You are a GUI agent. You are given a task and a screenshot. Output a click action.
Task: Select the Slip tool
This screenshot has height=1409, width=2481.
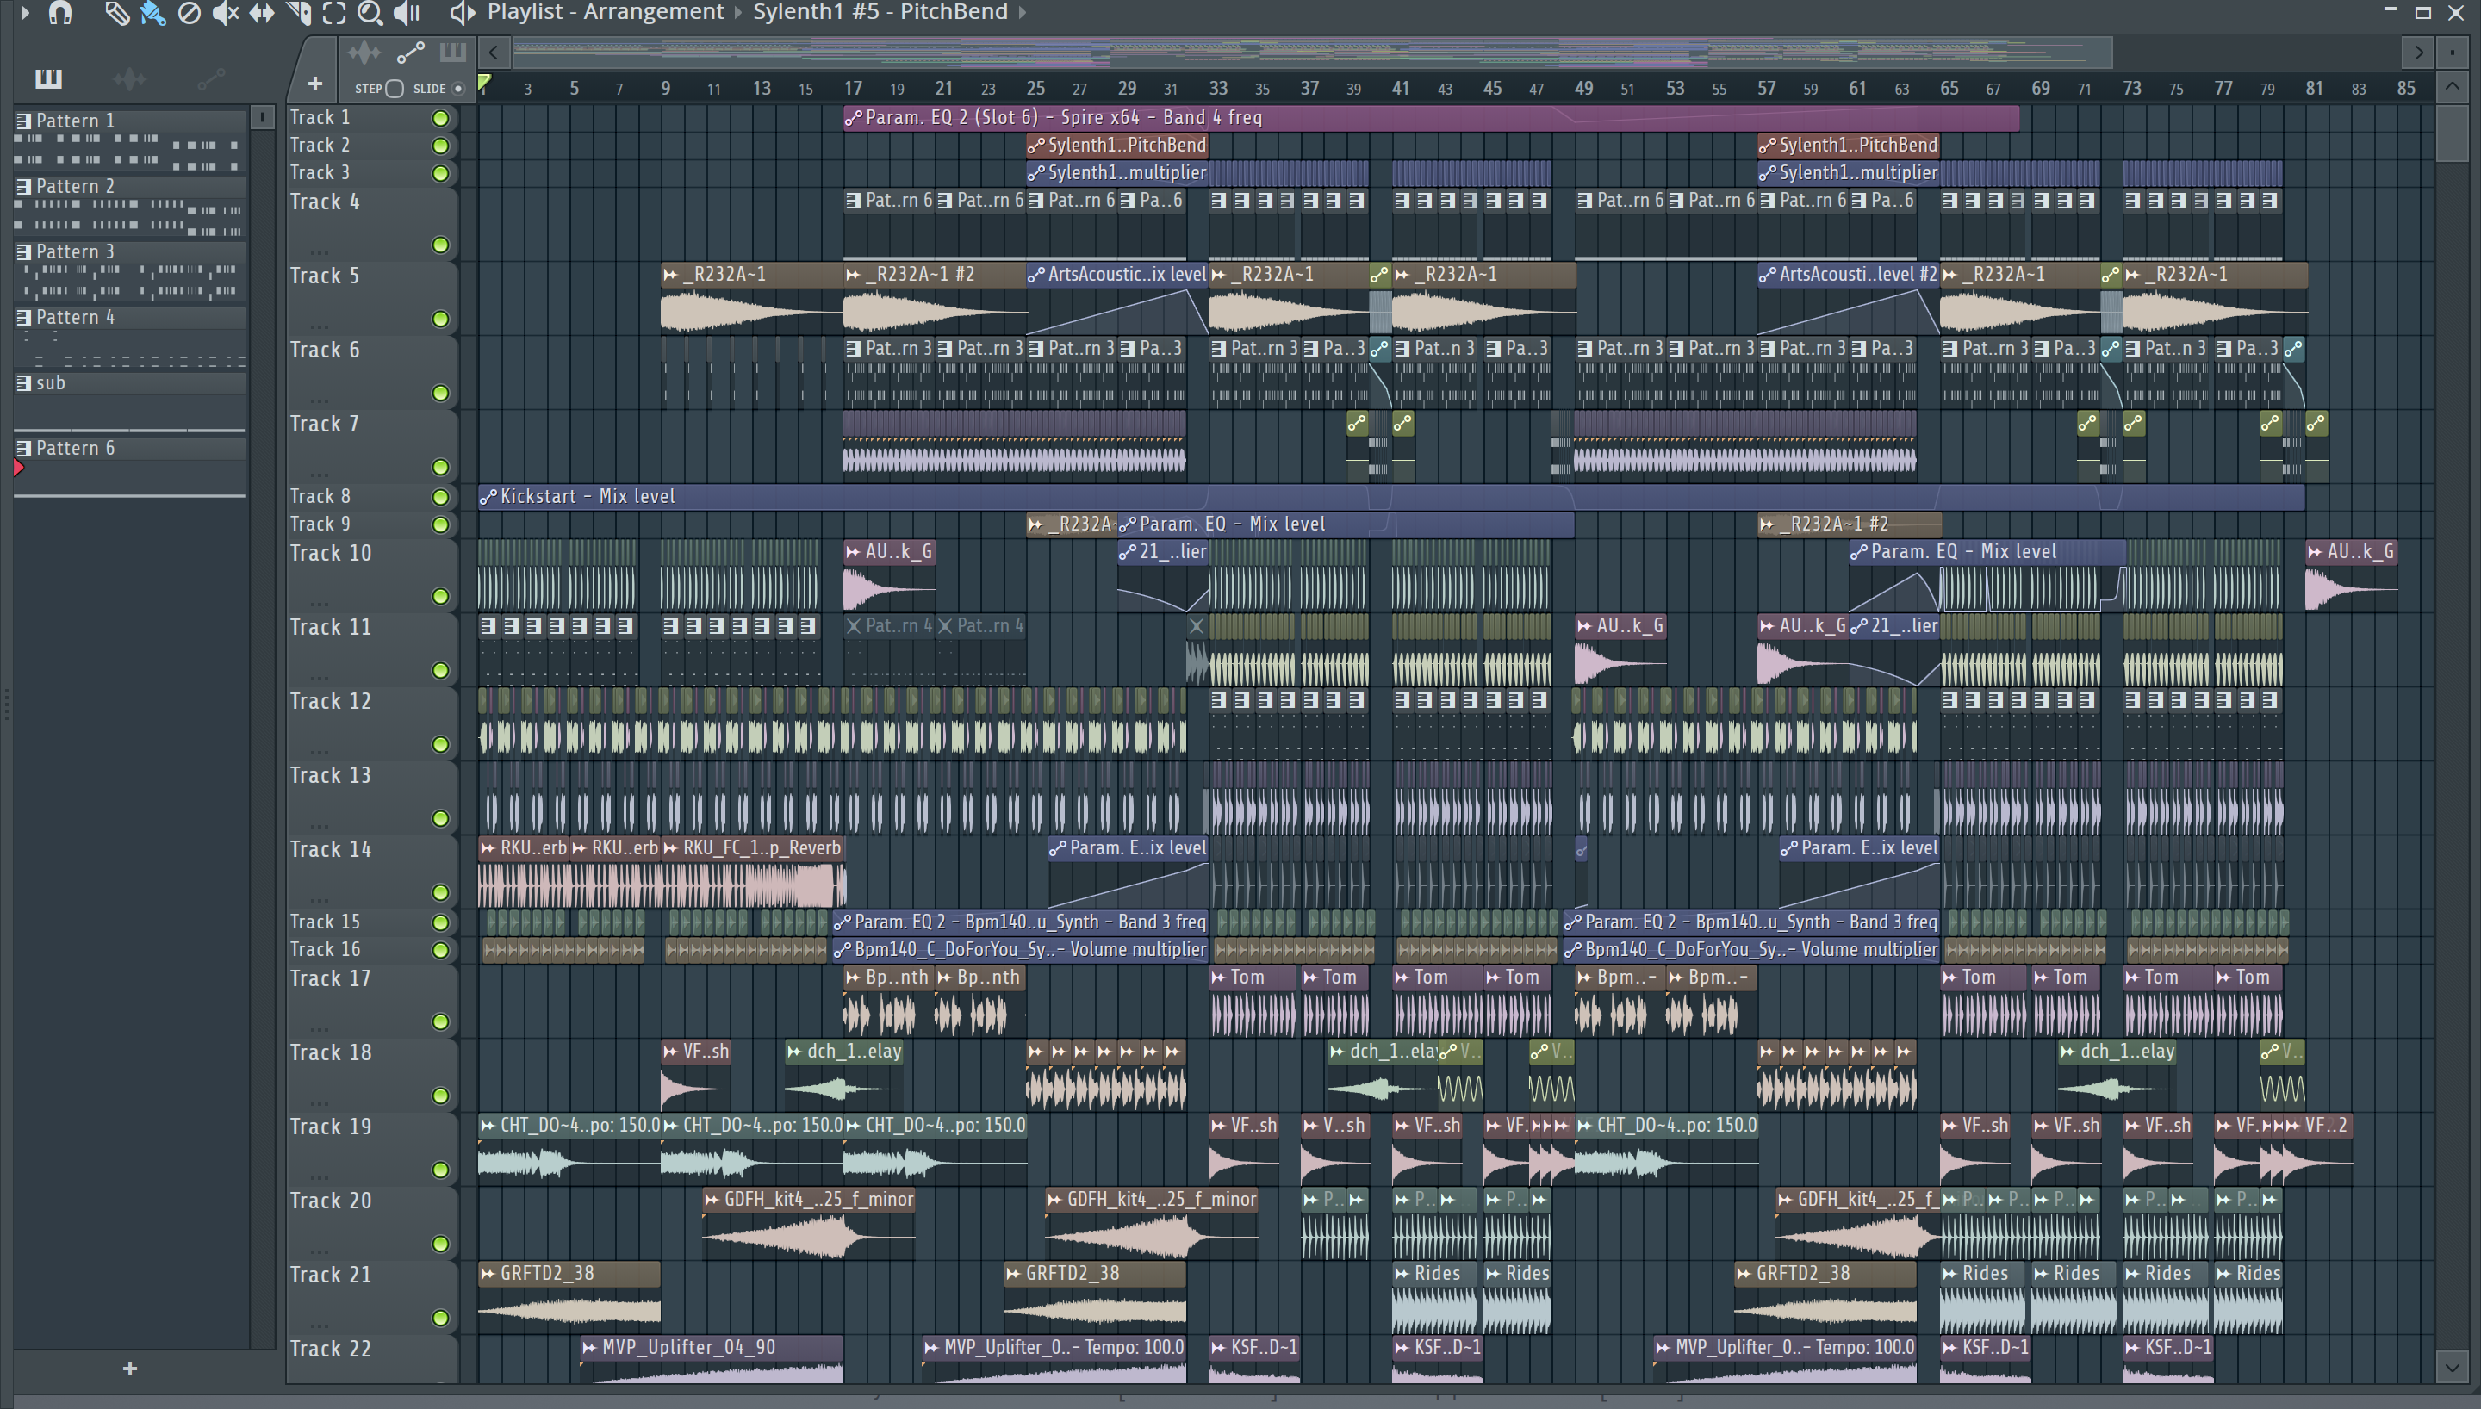pyautogui.click(x=261, y=13)
